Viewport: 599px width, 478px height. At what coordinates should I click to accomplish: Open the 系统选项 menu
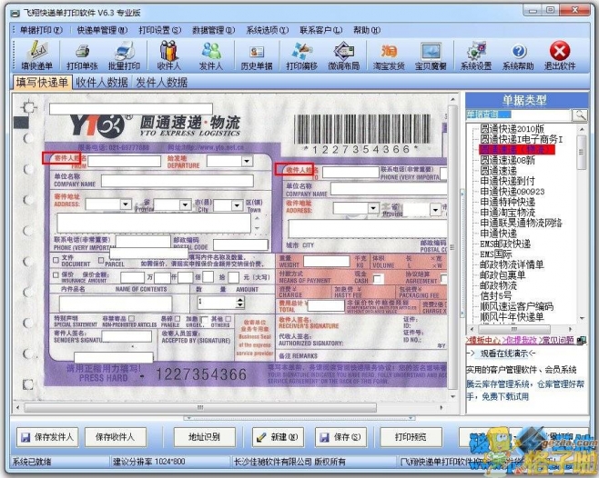[x=268, y=30]
